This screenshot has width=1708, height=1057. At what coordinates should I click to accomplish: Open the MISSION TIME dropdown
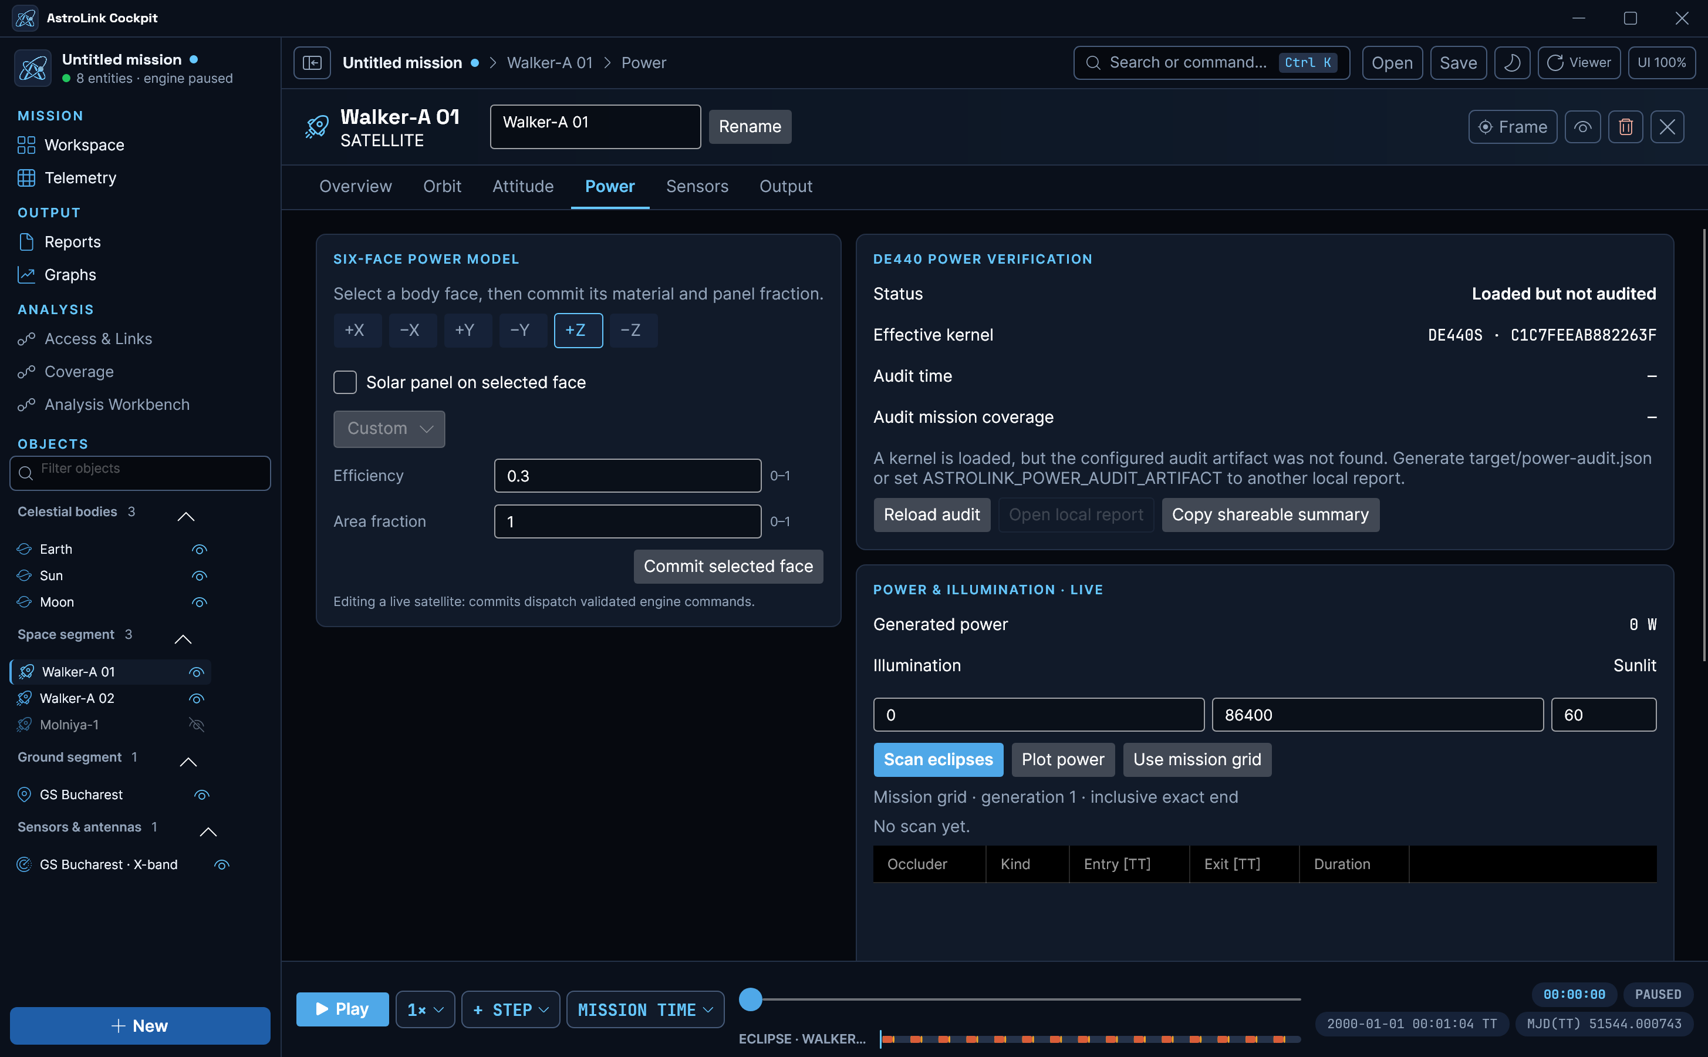[645, 1009]
